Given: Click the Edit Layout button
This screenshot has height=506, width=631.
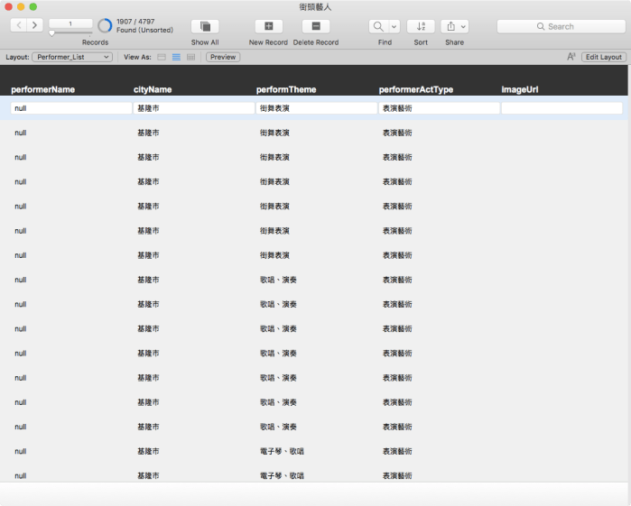Looking at the screenshot, I should pyautogui.click(x=603, y=57).
